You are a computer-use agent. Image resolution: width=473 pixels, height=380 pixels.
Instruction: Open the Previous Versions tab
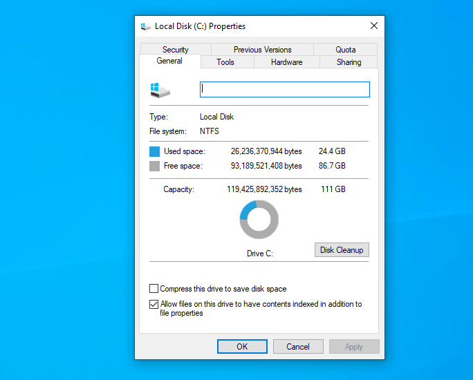(263, 50)
